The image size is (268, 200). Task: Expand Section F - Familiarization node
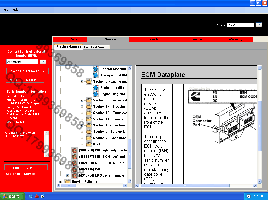point(82,100)
